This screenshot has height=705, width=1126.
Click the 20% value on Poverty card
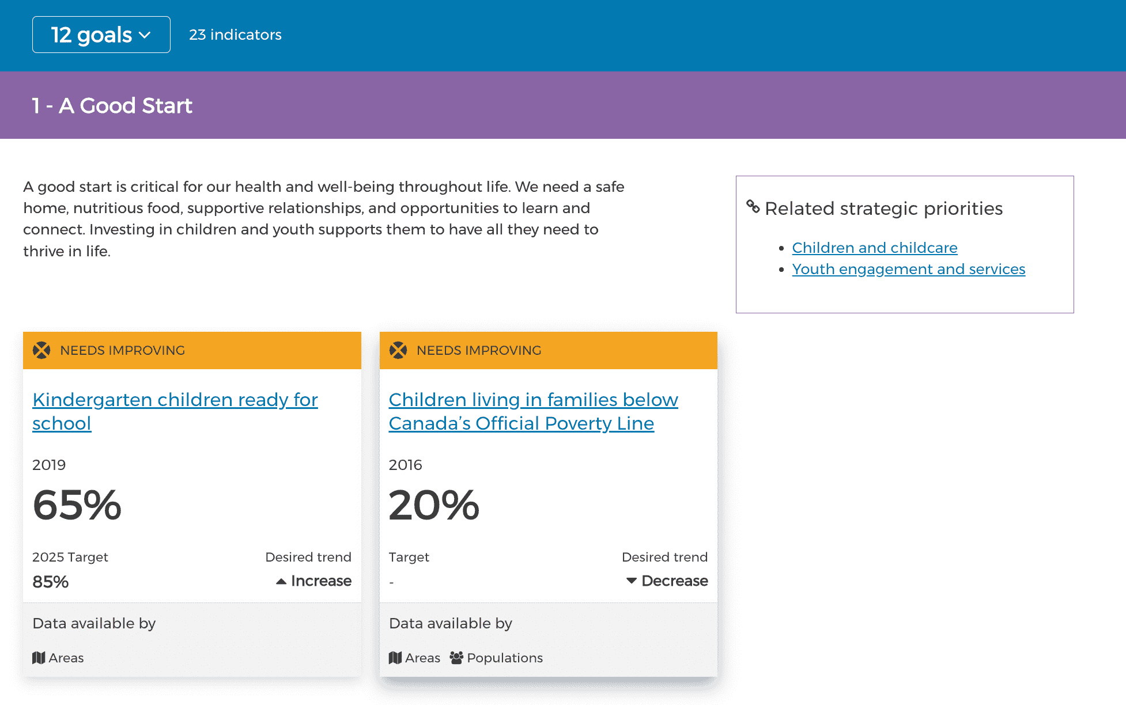point(434,505)
